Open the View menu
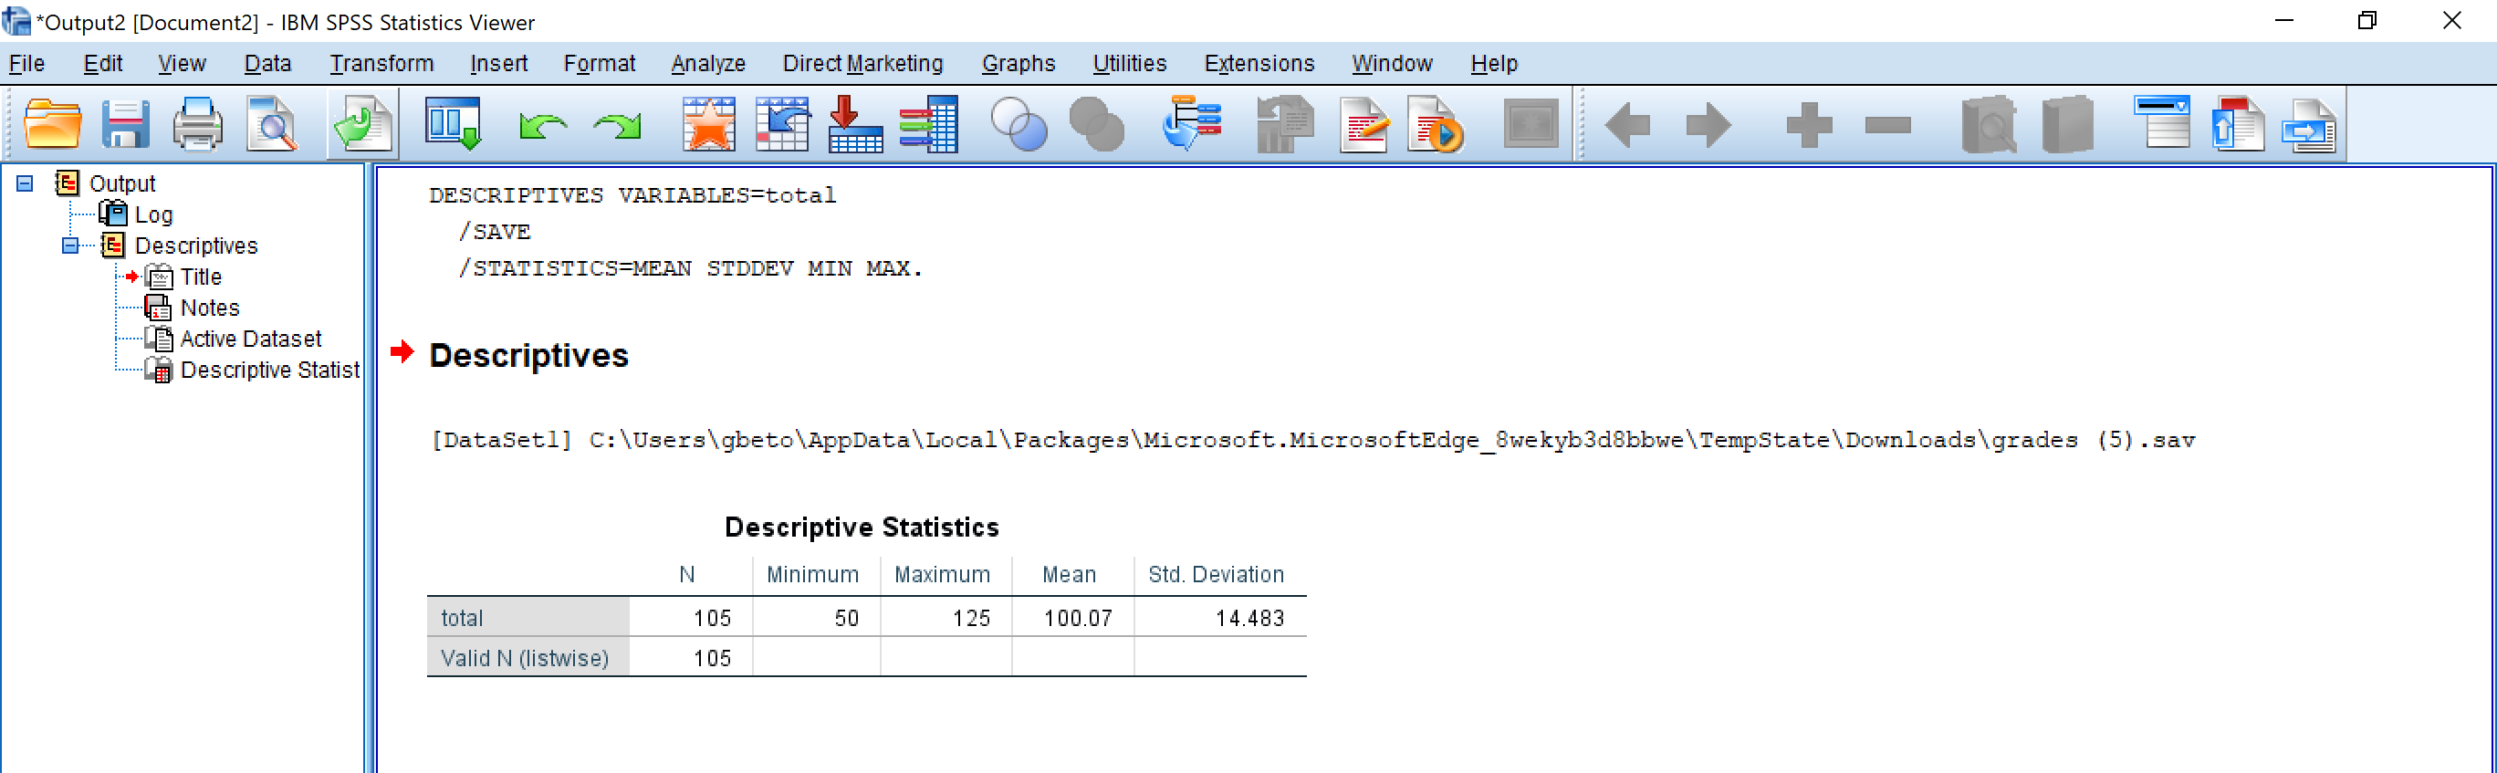 pyautogui.click(x=182, y=63)
